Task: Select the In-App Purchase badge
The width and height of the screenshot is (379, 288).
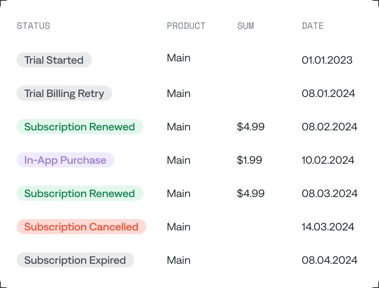Action: point(65,160)
